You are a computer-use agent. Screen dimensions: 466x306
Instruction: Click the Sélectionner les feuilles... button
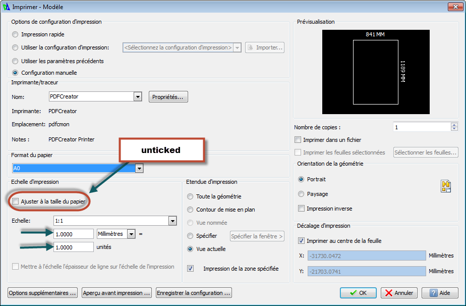[x=426, y=152]
